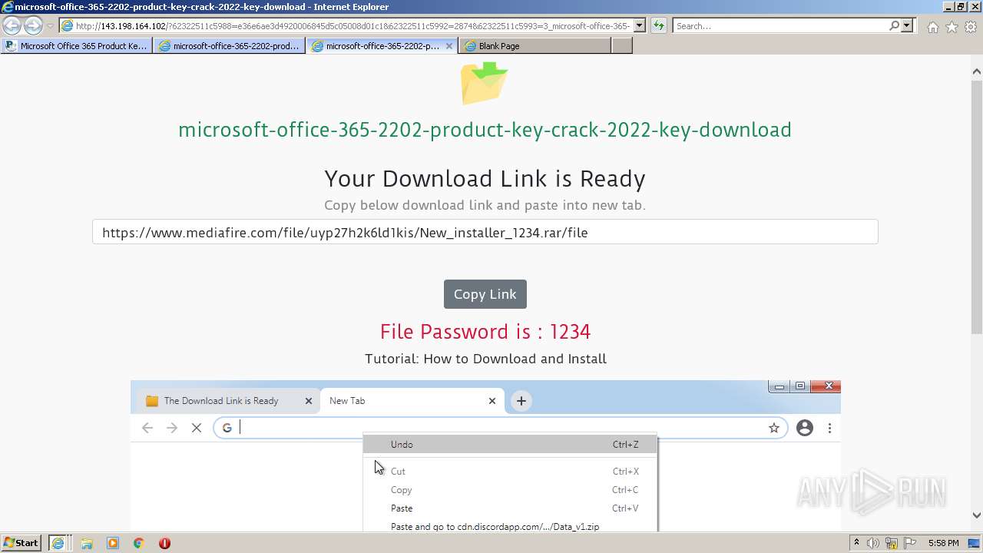Click the search magnifier icon in IE
The width and height of the screenshot is (983, 553).
[x=894, y=26]
